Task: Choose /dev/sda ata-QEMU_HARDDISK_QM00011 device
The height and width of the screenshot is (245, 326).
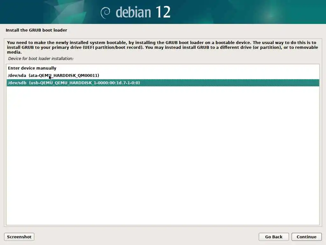Action: click(163, 75)
